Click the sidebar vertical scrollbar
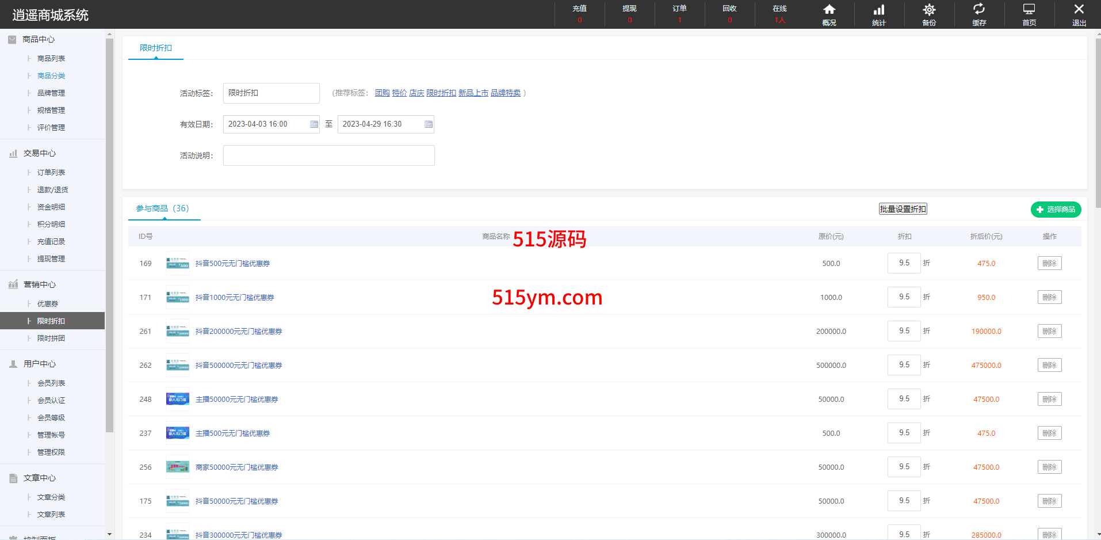 pos(109,230)
